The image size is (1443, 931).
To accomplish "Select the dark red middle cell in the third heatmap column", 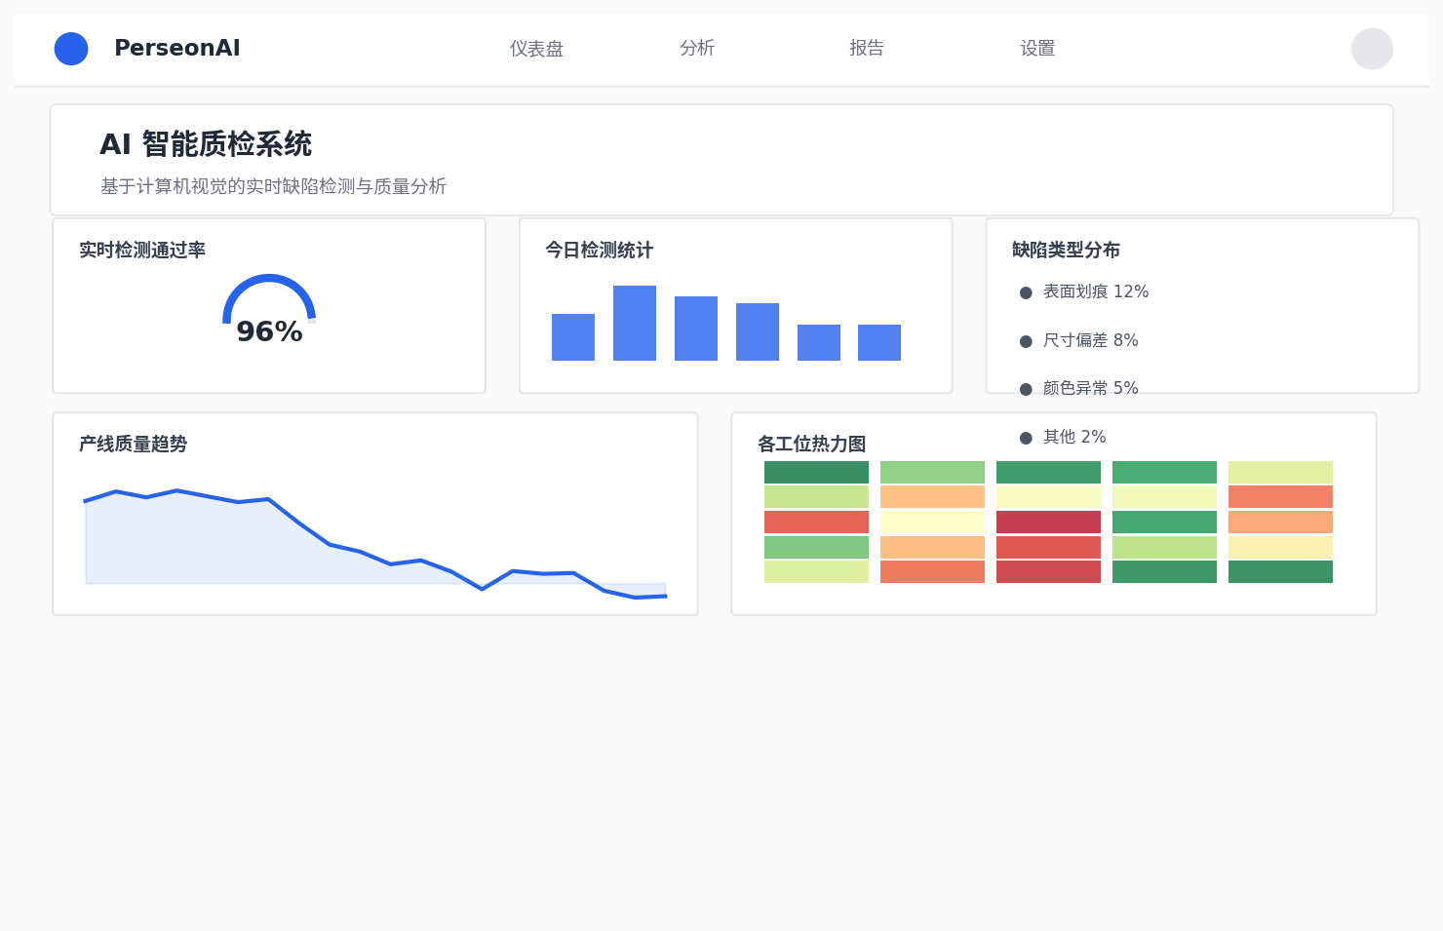I will click(x=1048, y=522).
